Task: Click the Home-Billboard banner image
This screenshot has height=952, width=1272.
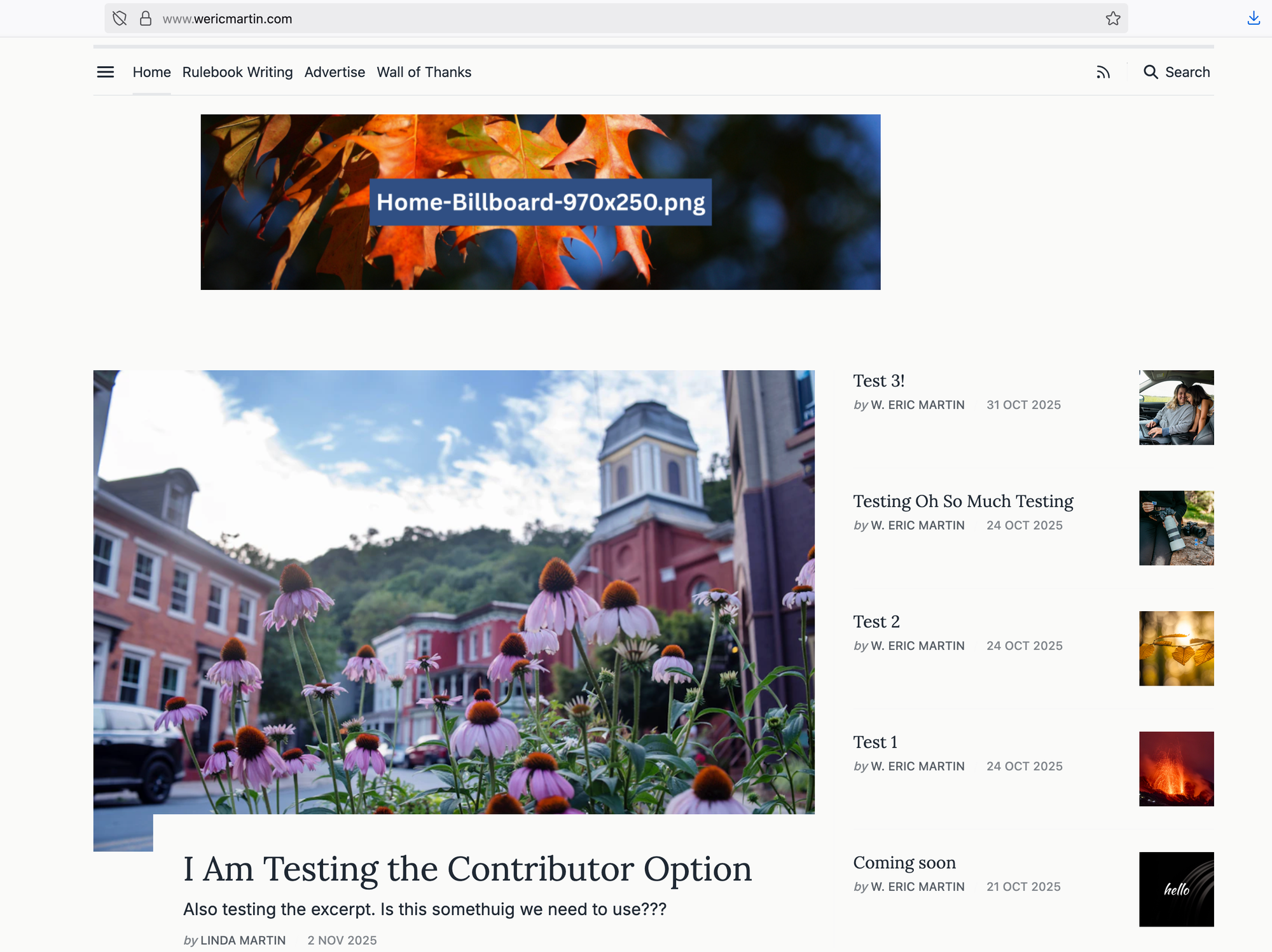Action: 541,202
